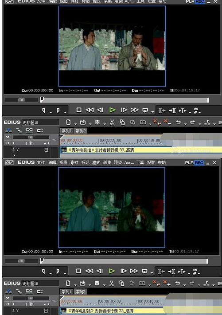Toggle REC mode in the lower title bar
Viewport: 222px width, 315px height.
point(199,162)
